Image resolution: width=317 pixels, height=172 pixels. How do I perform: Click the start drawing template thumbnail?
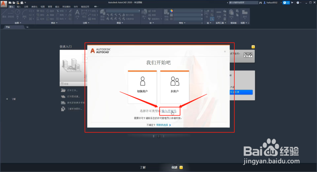74,66
